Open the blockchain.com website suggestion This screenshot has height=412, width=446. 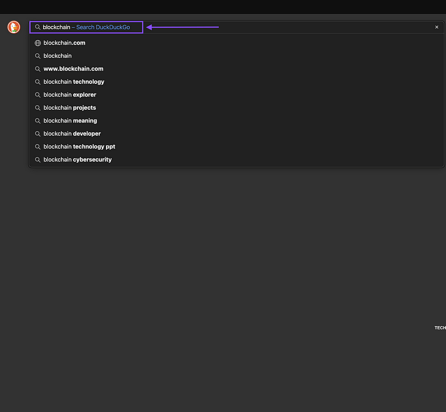tap(64, 43)
